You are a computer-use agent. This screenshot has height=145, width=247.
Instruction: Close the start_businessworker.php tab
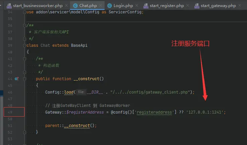point(66,6)
